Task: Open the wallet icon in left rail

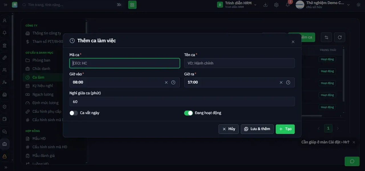Action: point(5,119)
